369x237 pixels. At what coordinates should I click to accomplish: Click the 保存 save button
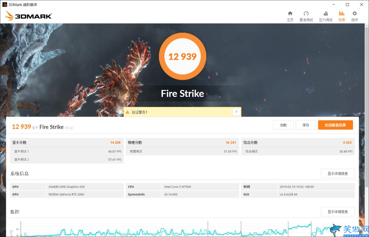click(306, 125)
